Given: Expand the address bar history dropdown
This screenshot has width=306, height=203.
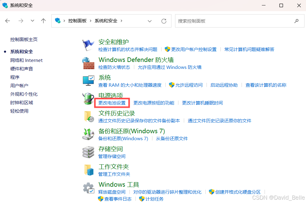Looking at the screenshot, I should tap(150, 21).
